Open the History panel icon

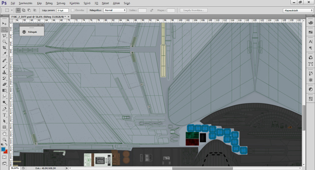(311, 73)
